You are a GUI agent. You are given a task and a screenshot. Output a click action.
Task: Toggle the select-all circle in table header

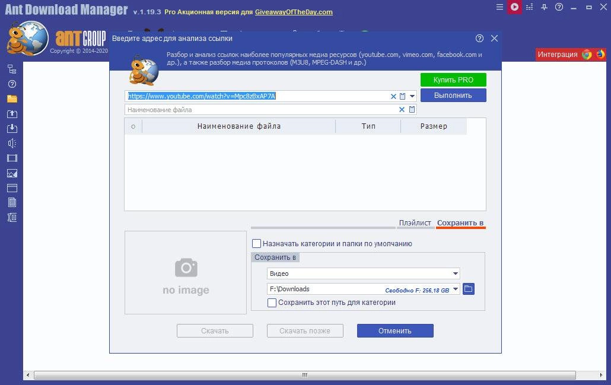[x=133, y=126]
